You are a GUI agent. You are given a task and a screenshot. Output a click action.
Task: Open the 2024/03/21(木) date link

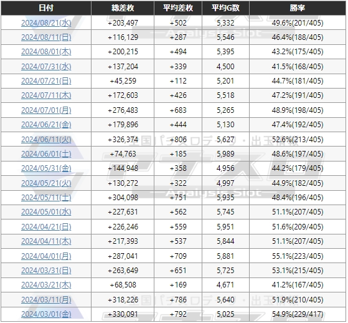click(x=46, y=285)
